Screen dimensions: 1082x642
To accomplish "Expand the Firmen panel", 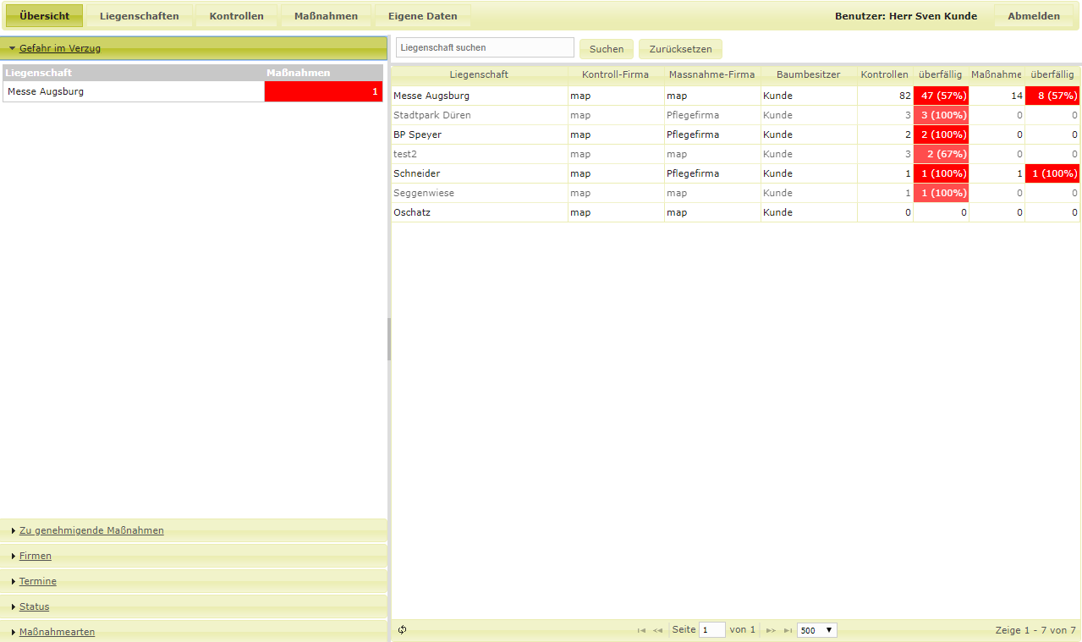I will click(36, 556).
